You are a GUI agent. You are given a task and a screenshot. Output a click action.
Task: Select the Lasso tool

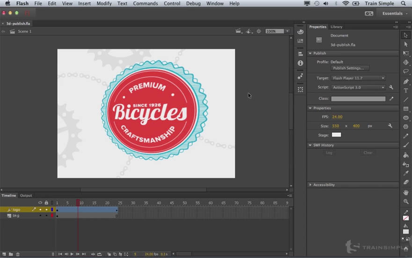pyautogui.click(x=406, y=71)
